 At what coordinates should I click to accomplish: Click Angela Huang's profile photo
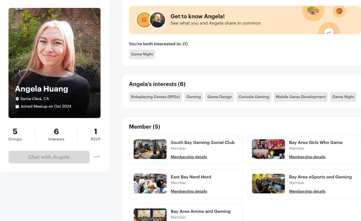(x=54, y=63)
